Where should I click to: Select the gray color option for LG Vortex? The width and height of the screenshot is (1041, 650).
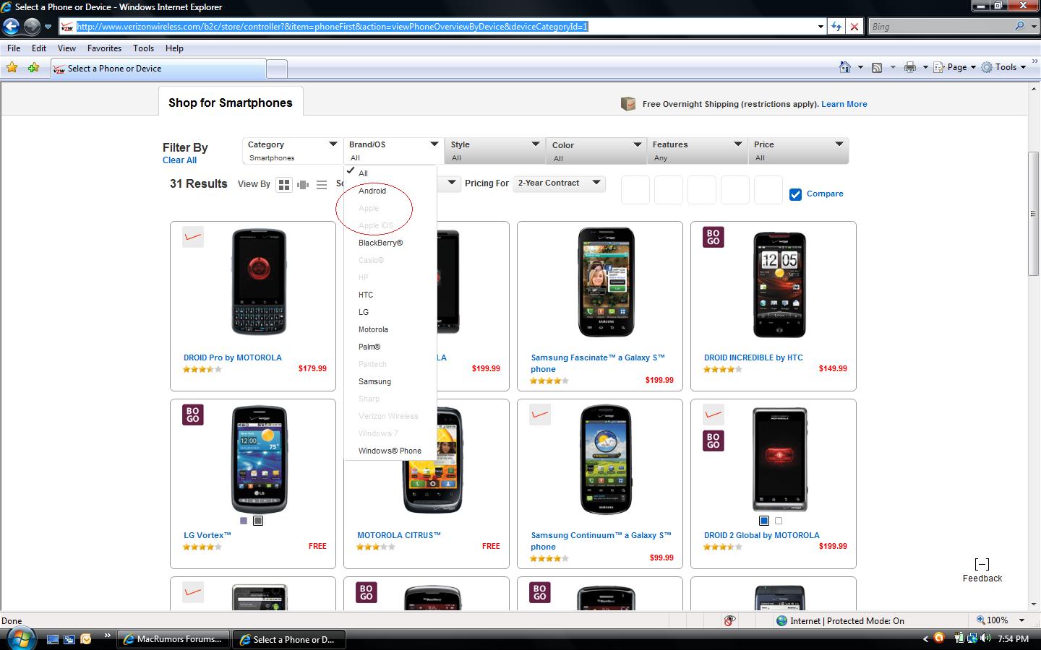(x=258, y=521)
